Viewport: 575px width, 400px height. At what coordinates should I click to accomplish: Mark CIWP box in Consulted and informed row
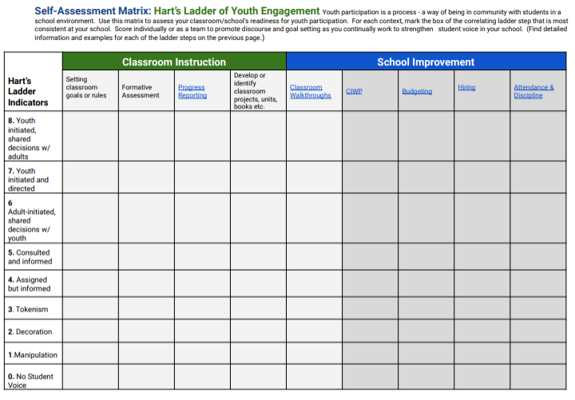pyautogui.click(x=370, y=256)
